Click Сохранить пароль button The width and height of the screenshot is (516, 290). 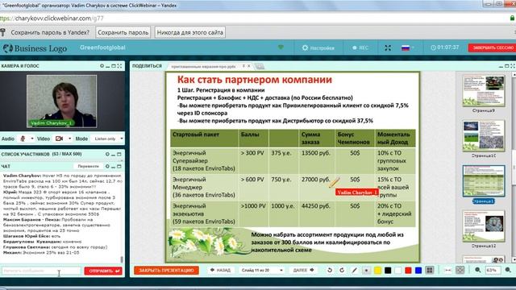[123, 32]
